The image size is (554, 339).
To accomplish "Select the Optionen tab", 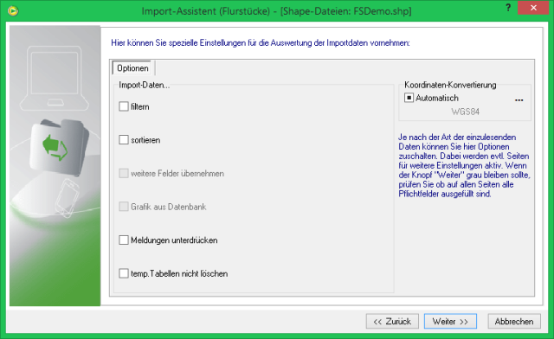I will click(x=132, y=67).
